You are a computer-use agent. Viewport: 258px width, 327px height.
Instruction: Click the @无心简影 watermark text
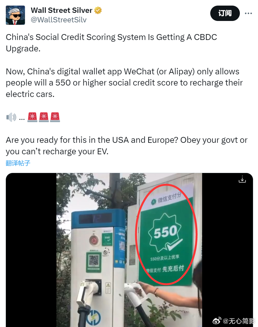[239, 321]
